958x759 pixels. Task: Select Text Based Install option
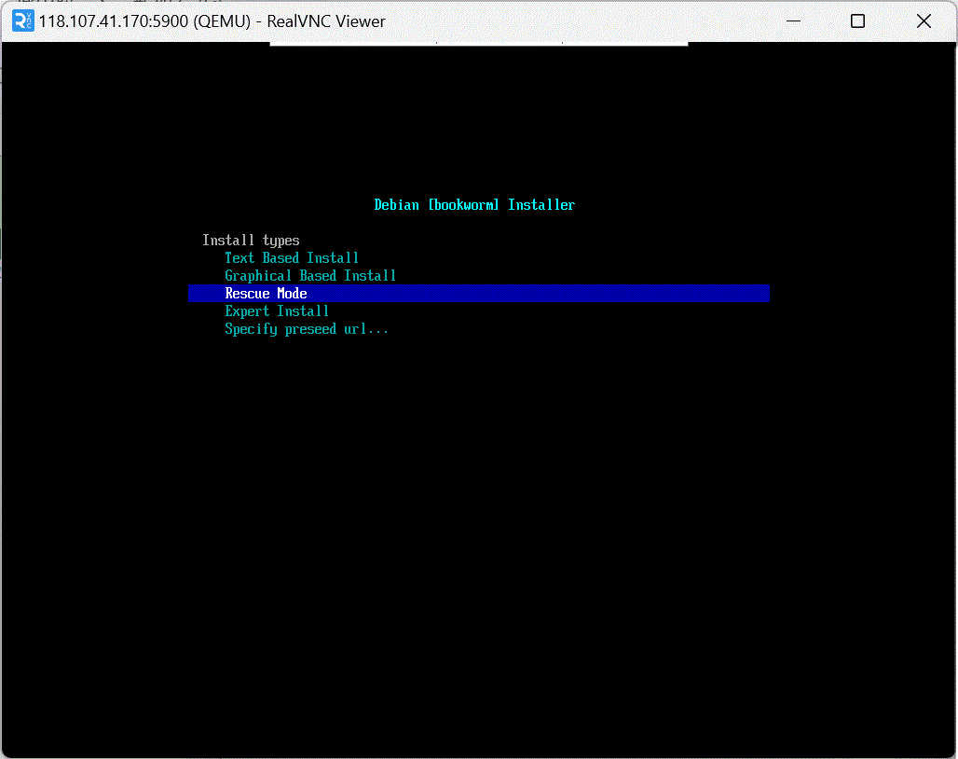(292, 258)
